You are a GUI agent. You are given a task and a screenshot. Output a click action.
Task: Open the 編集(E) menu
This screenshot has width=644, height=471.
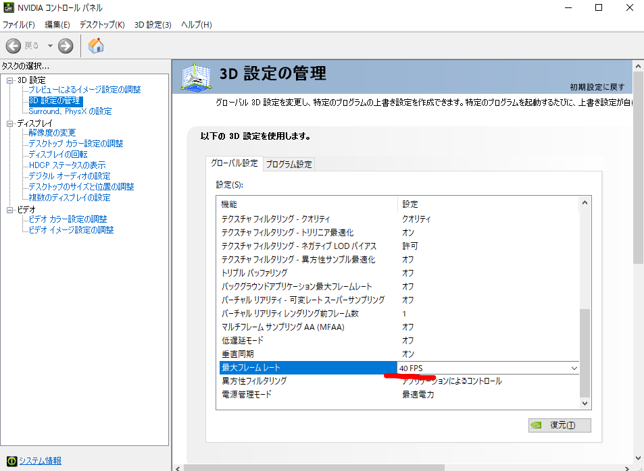pos(57,25)
